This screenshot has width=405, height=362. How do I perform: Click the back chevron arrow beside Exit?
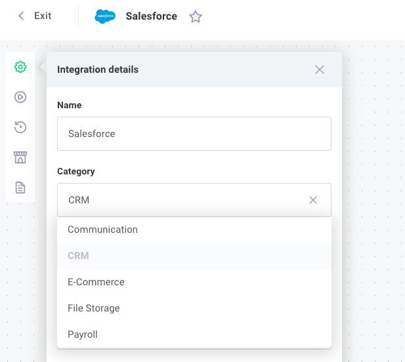21,16
